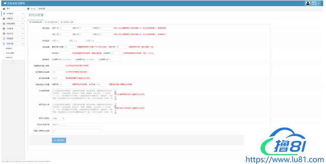The height and width of the screenshot is (164, 326).
Task: Click the file page icon in the sidebar
Action: [x=3, y=38]
